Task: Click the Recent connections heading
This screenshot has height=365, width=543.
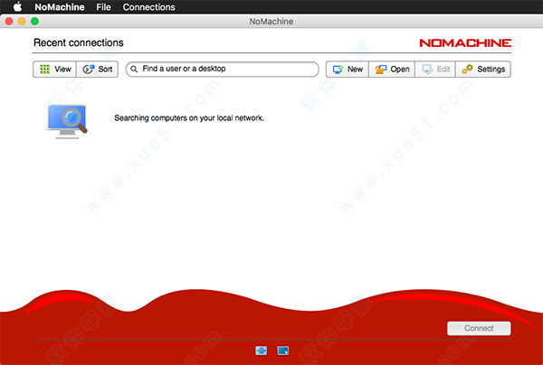Action: (79, 42)
